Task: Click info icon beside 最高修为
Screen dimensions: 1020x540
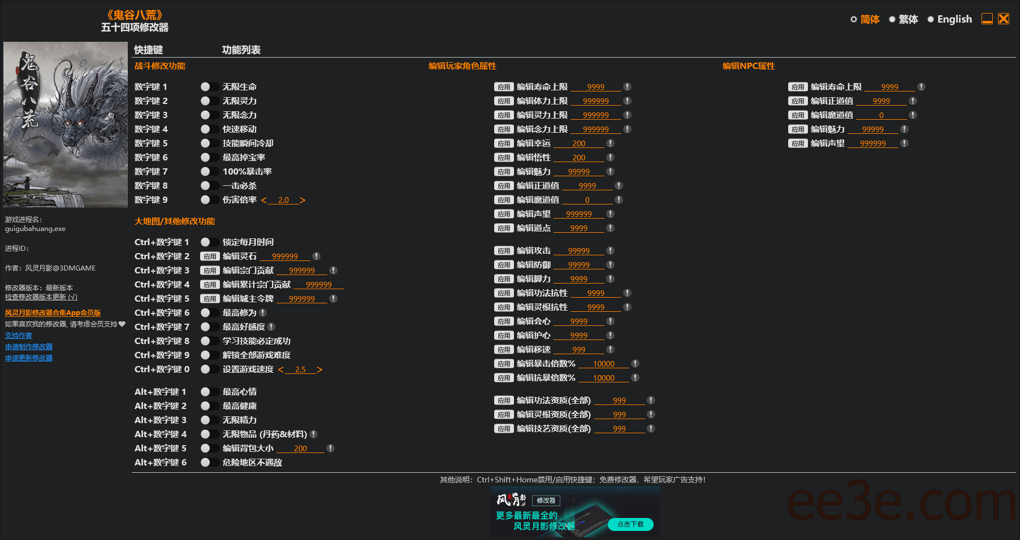Action: coord(263,313)
